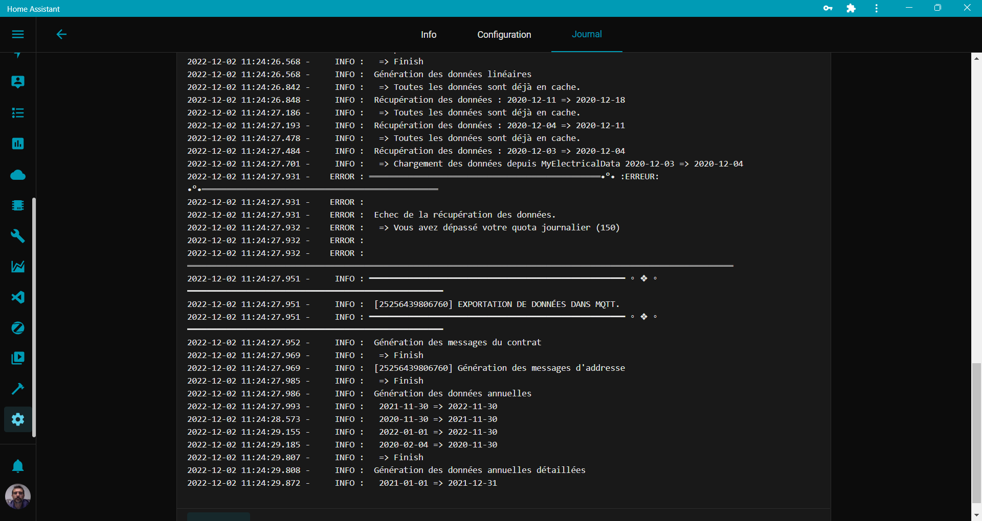Open the sidebar hamburger menu
The width and height of the screenshot is (982, 521).
tap(18, 34)
